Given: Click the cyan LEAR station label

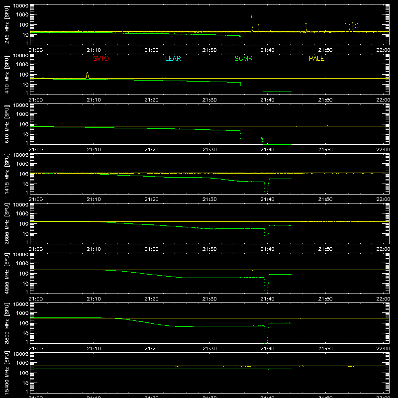Looking at the screenshot, I should [173, 58].
